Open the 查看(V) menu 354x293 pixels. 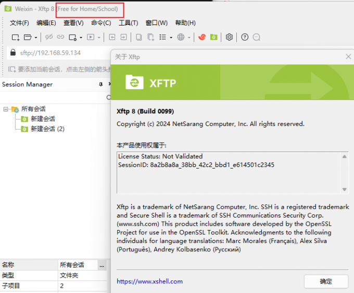pos(73,23)
